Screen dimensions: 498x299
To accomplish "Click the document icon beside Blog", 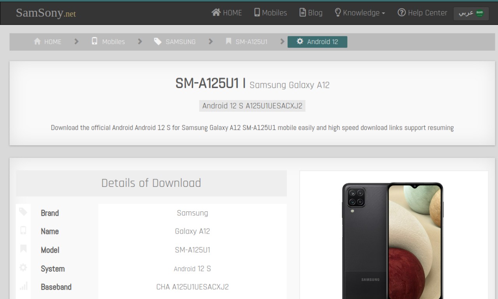I will (x=303, y=12).
